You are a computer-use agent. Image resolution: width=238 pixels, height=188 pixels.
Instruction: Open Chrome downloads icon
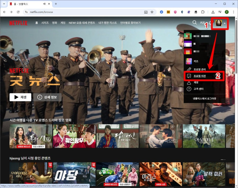click(x=213, y=12)
